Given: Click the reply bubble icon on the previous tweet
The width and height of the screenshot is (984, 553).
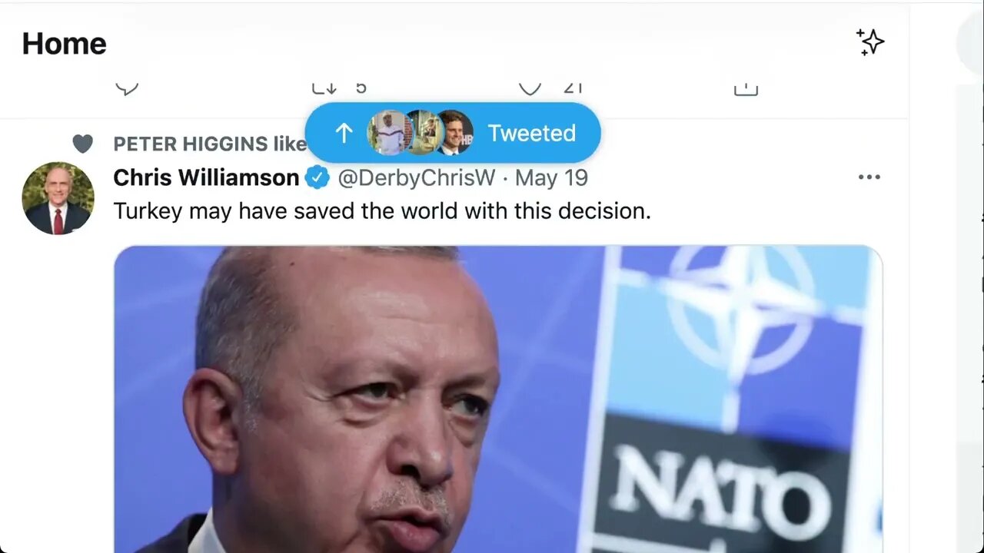Looking at the screenshot, I should coord(127,88).
